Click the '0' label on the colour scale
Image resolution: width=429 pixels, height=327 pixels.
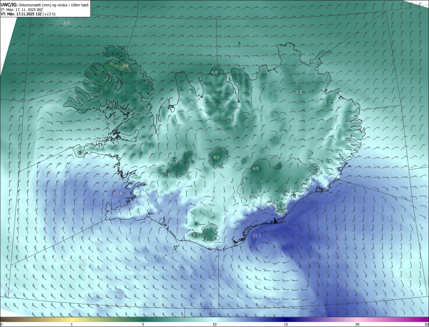(x=1, y=324)
